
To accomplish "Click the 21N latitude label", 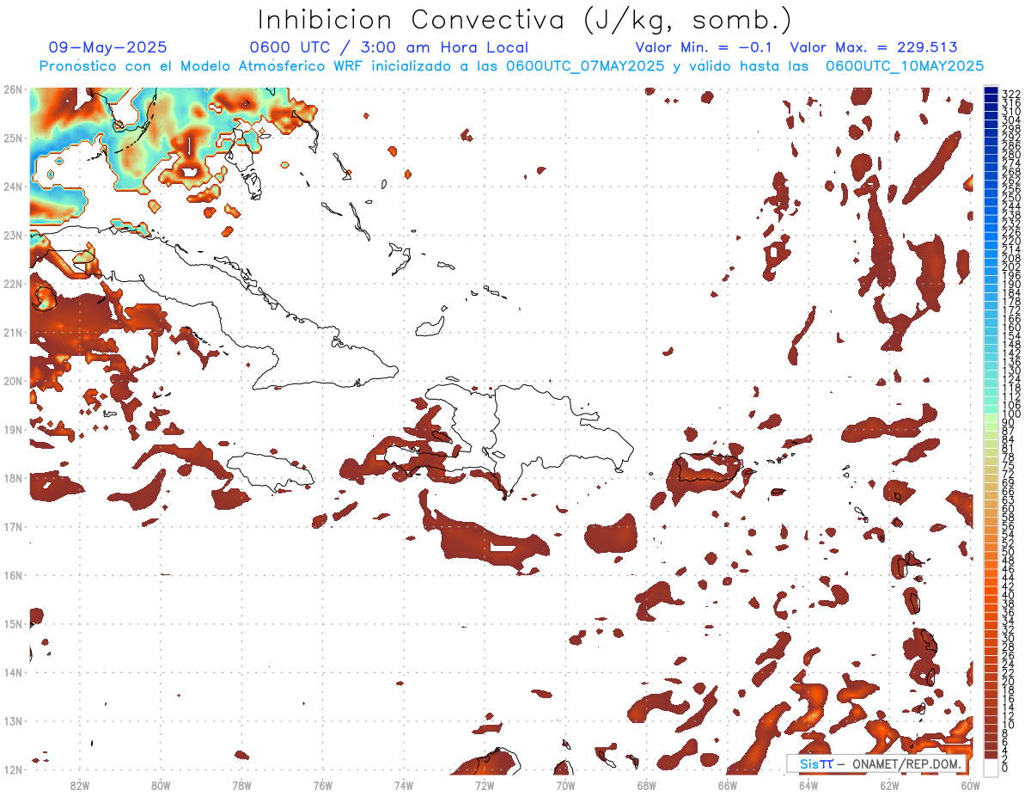I will click(13, 332).
